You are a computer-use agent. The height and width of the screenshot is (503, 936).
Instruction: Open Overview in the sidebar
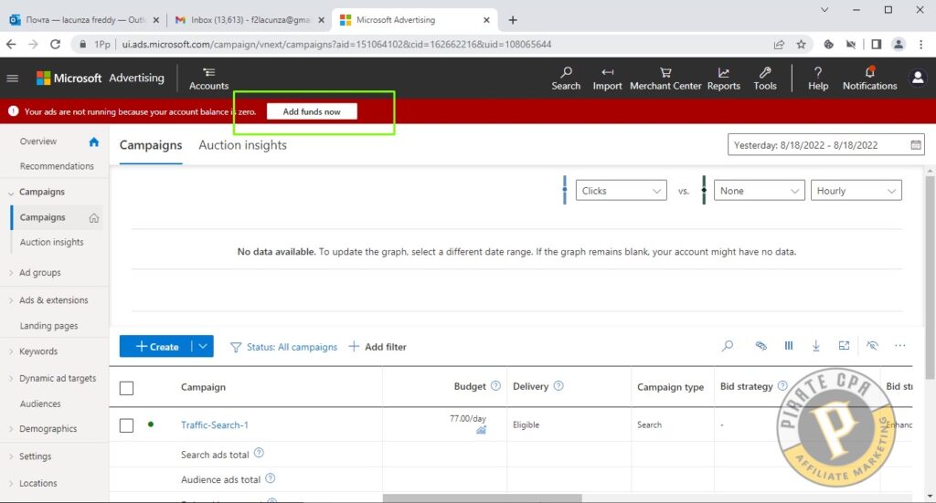38,141
